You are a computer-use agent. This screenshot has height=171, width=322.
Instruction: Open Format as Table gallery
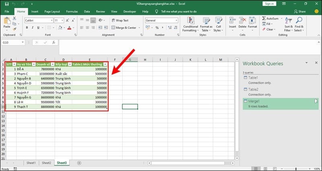click(206, 24)
